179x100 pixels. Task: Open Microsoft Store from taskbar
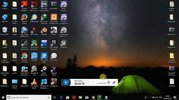point(67,97)
